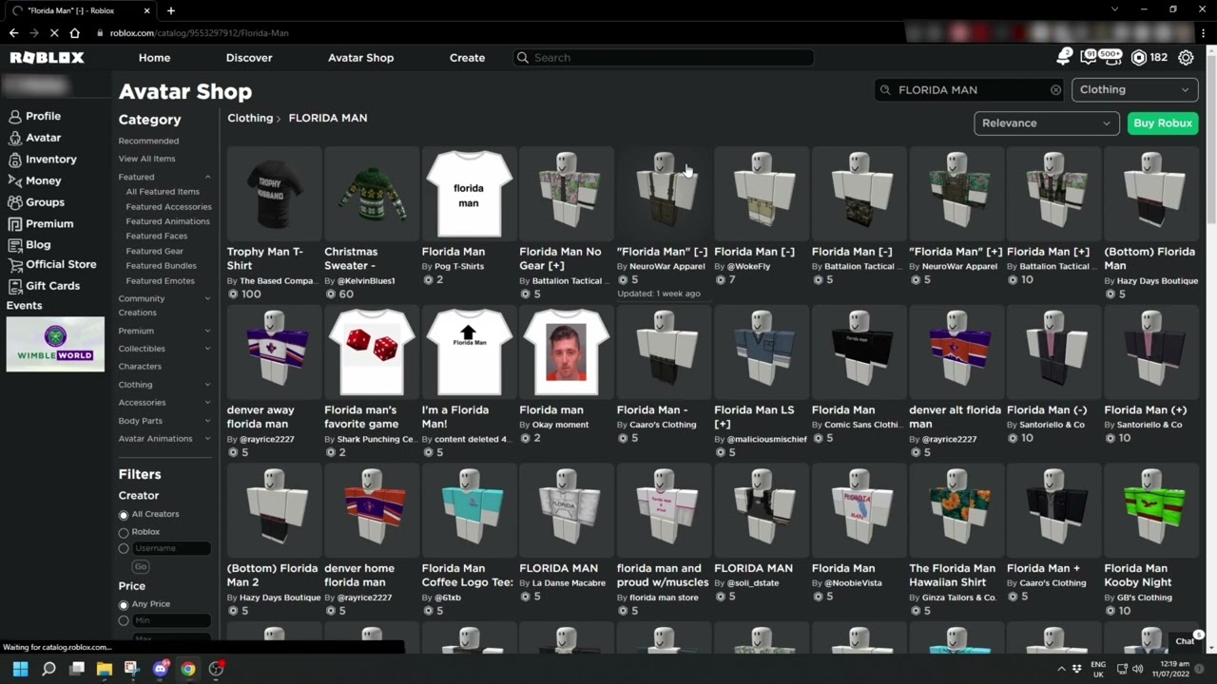Open The Florida Man Hawaiian Shirt item
1217x684 pixels.
956,510
